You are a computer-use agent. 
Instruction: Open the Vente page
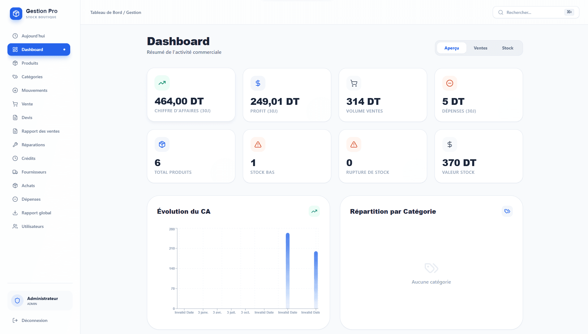click(39, 104)
